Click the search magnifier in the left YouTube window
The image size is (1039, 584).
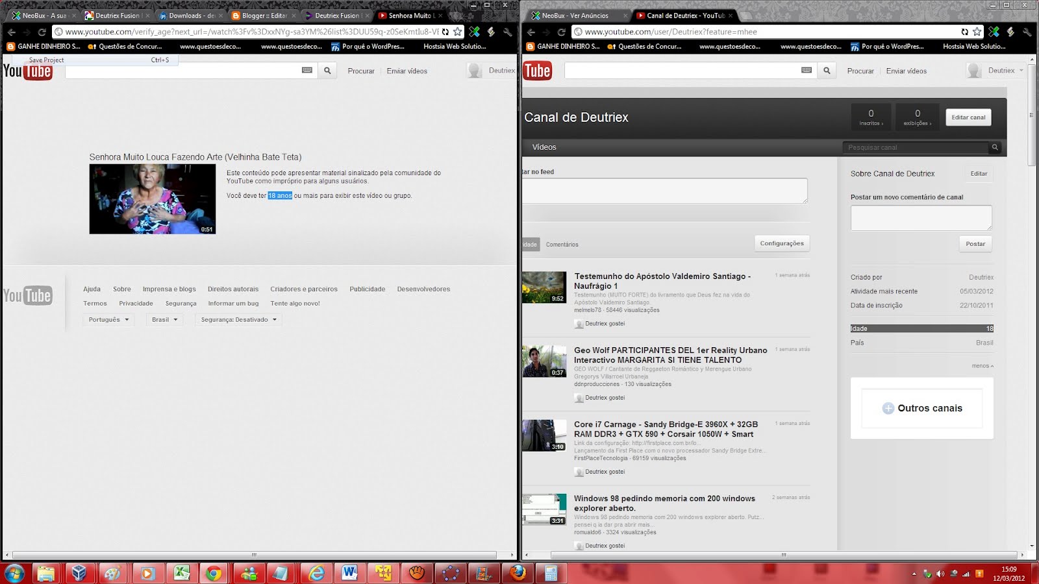tap(327, 71)
